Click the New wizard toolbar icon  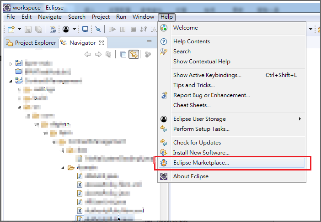(11, 29)
